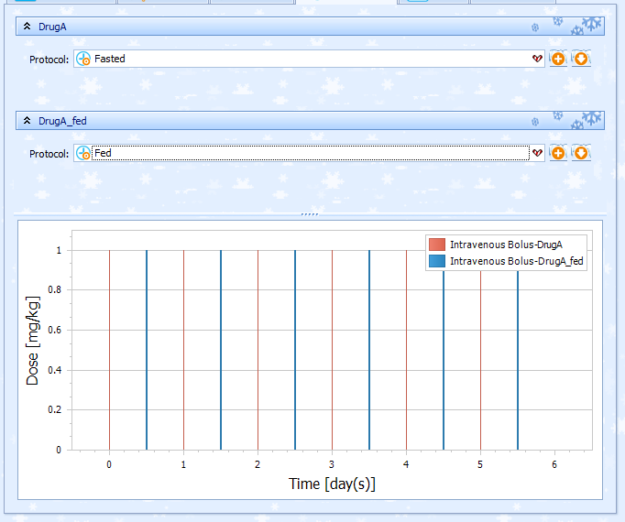Viewport: 625px width, 522px height.
Task: Create new protocol for DrugA_fed
Action: 558,153
